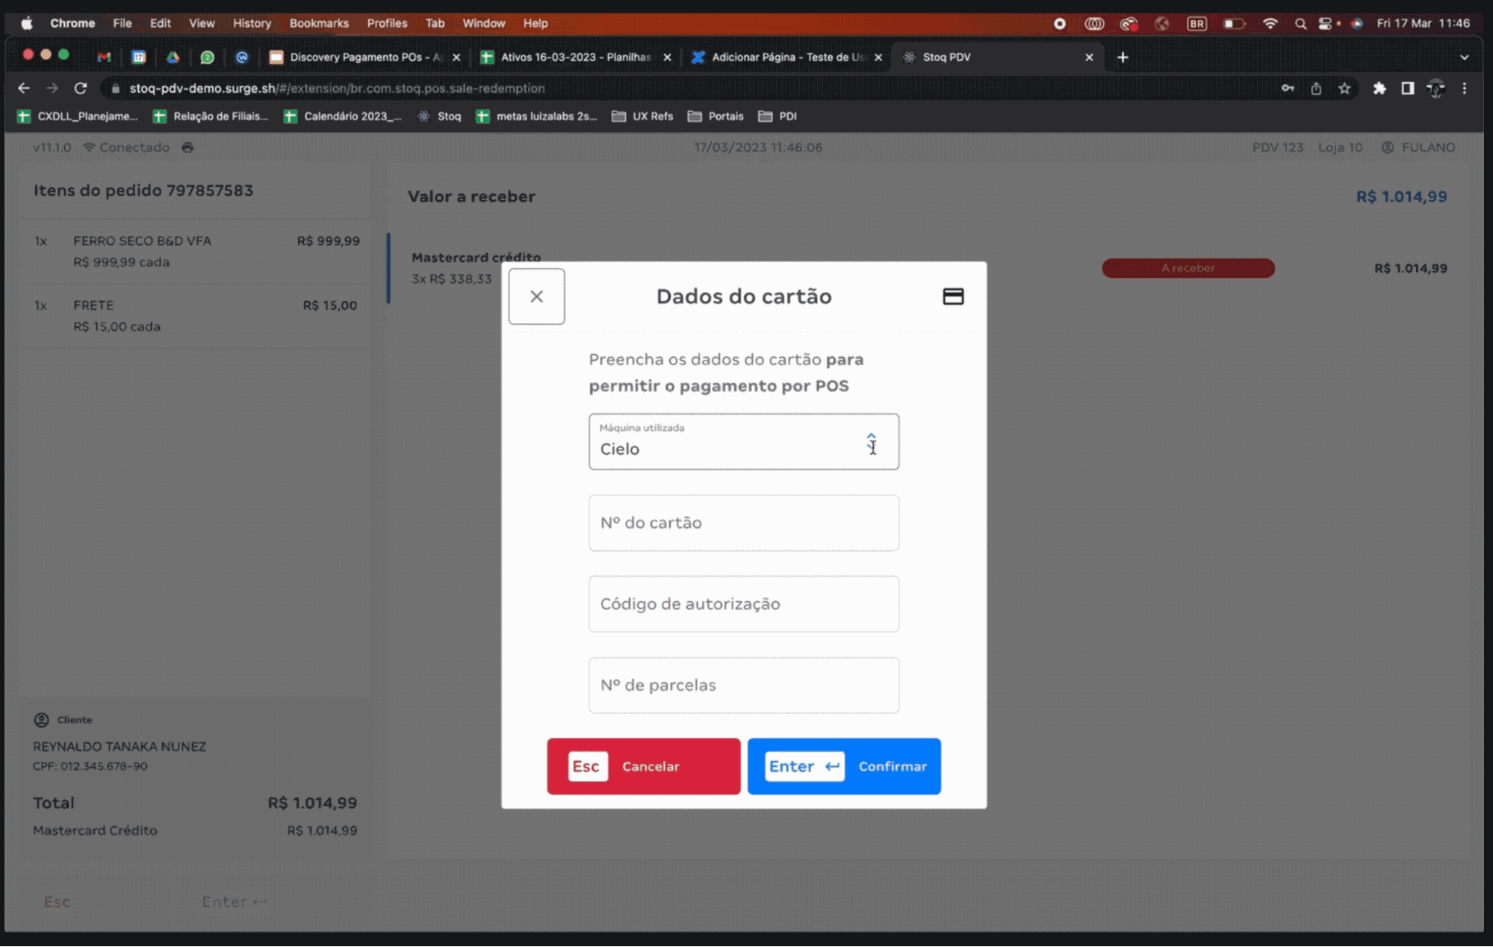This screenshot has width=1493, height=947.
Task: Click the credit card icon in dialog header
Action: (x=953, y=296)
